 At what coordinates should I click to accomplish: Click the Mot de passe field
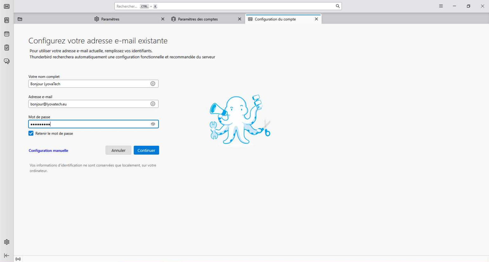coord(93,124)
